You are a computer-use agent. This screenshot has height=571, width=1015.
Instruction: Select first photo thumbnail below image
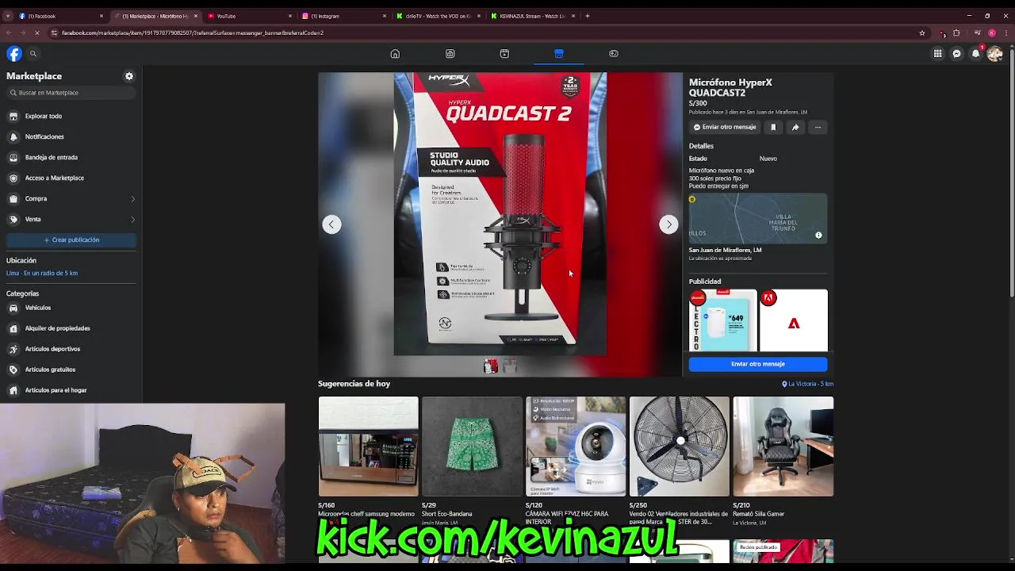click(x=491, y=366)
